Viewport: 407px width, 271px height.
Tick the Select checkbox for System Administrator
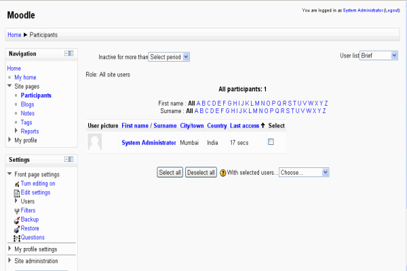click(x=271, y=142)
